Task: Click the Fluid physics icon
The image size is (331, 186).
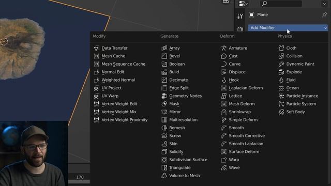Action: [281, 80]
